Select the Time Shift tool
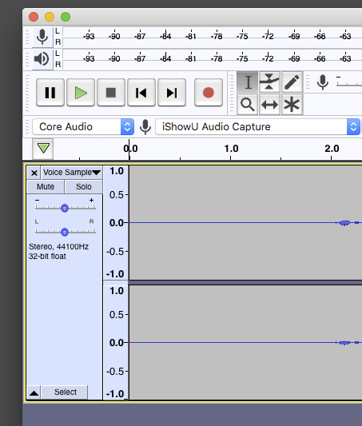The height and width of the screenshot is (426, 362). tap(269, 105)
